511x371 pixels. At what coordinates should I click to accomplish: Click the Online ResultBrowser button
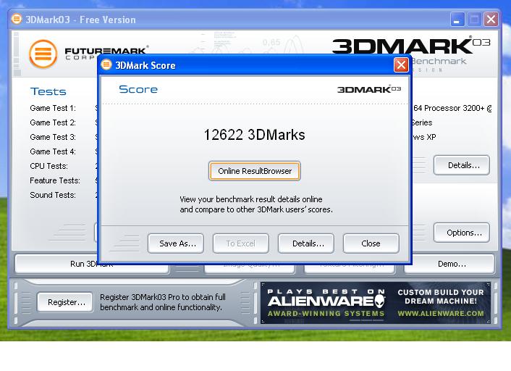[x=254, y=171]
